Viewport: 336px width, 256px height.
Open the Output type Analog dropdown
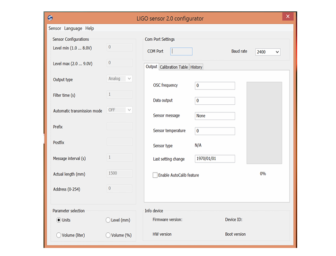click(120, 79)
